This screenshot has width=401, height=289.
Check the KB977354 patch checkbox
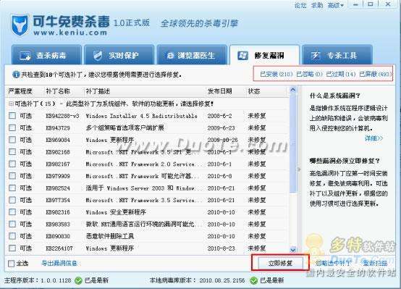12,200
